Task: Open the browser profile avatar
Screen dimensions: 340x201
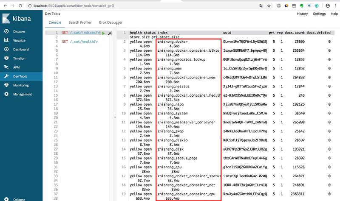Action: coord(328,6)
